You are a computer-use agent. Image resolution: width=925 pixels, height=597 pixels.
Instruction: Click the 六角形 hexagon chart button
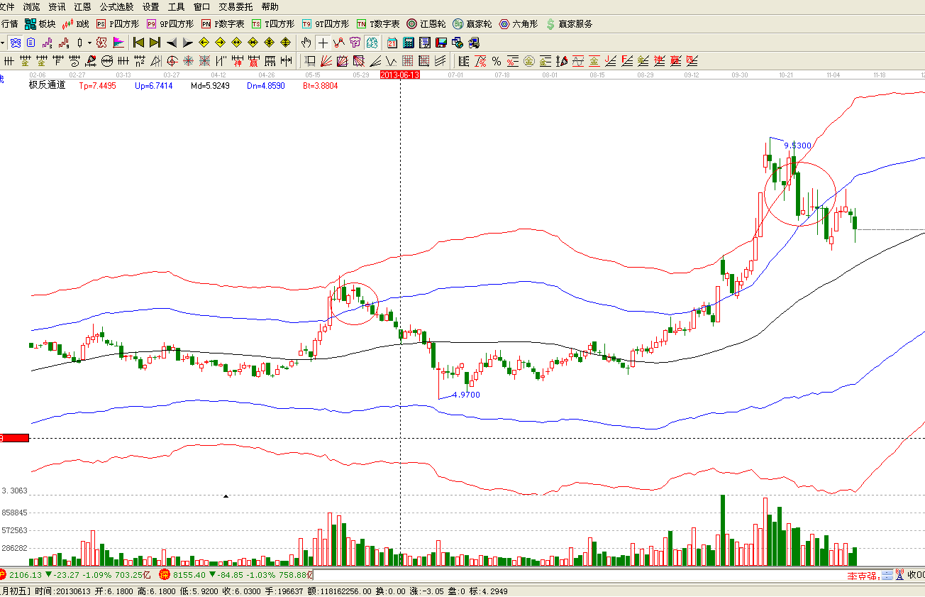coord(519,24)
